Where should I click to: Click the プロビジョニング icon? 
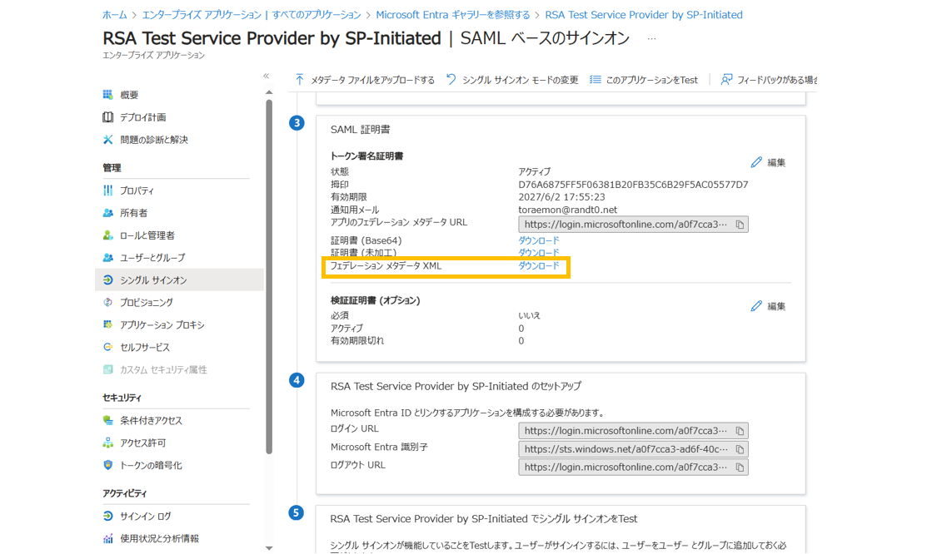pos(107,302)
